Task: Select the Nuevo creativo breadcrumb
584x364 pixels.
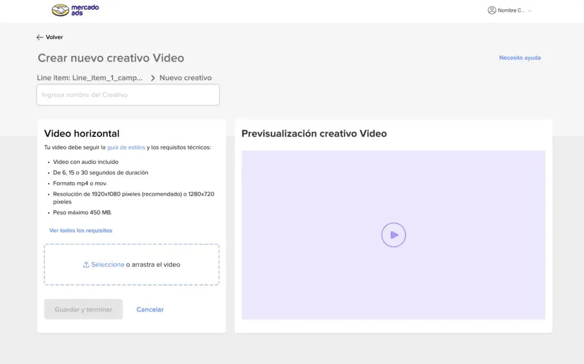Action: (x=185, y=78)
